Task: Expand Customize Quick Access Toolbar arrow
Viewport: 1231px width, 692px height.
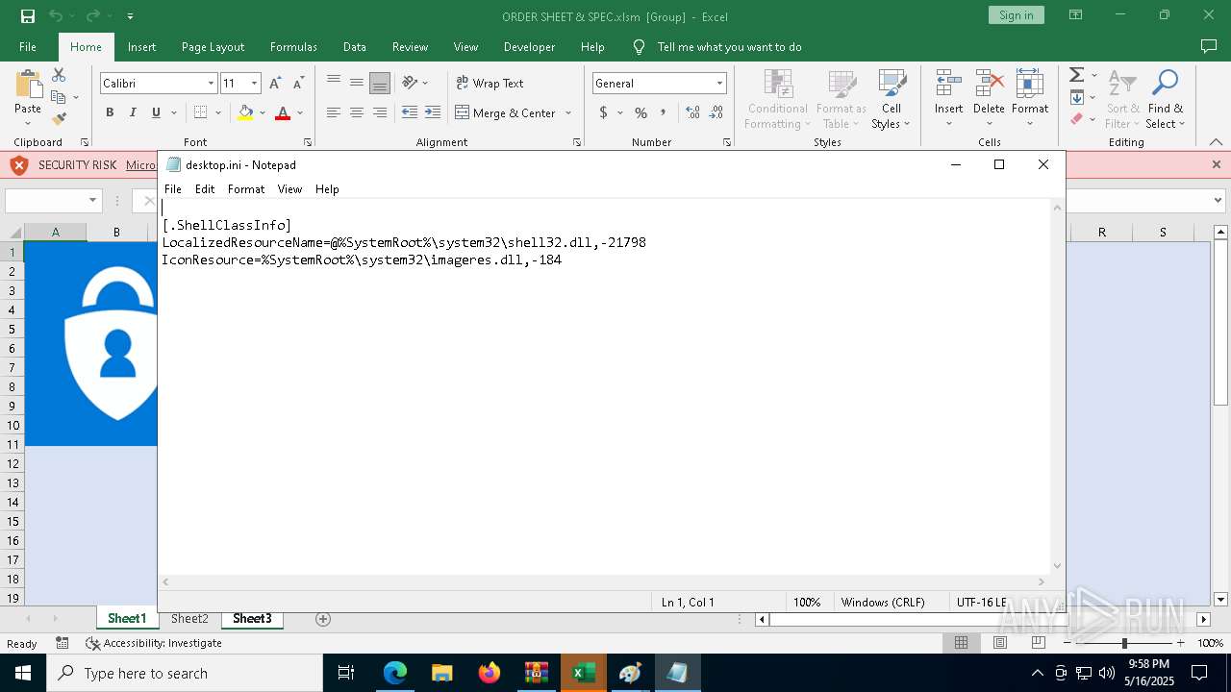Action: (x=130, y=16)
